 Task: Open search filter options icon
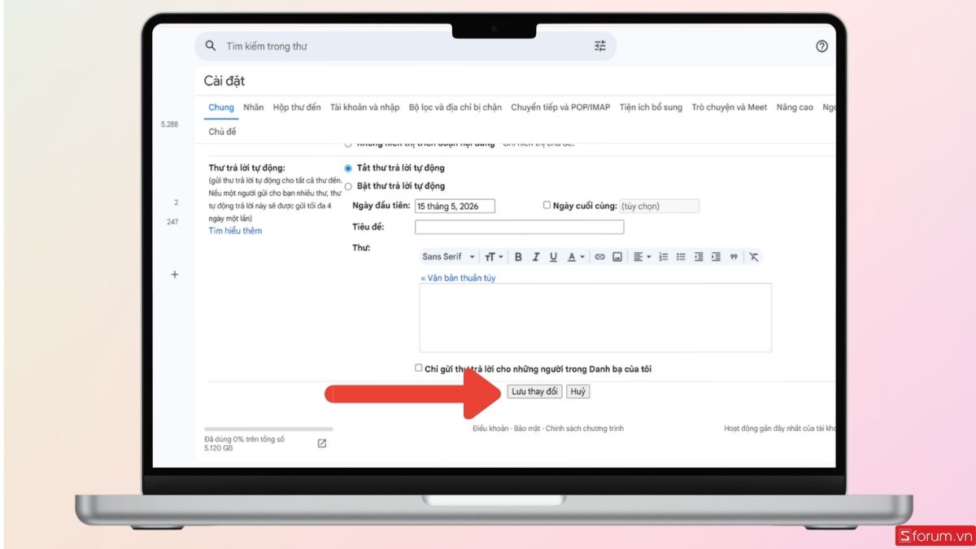pyautogui.click(x=600, y=46)
